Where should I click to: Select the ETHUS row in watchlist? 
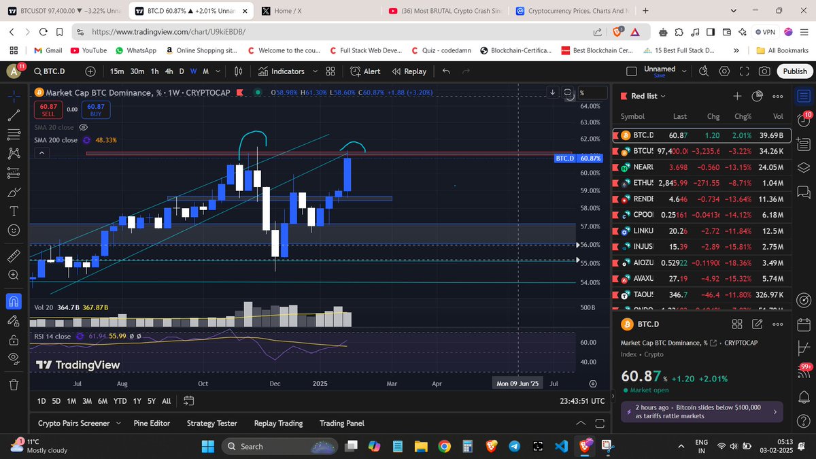tap(702, 183)
